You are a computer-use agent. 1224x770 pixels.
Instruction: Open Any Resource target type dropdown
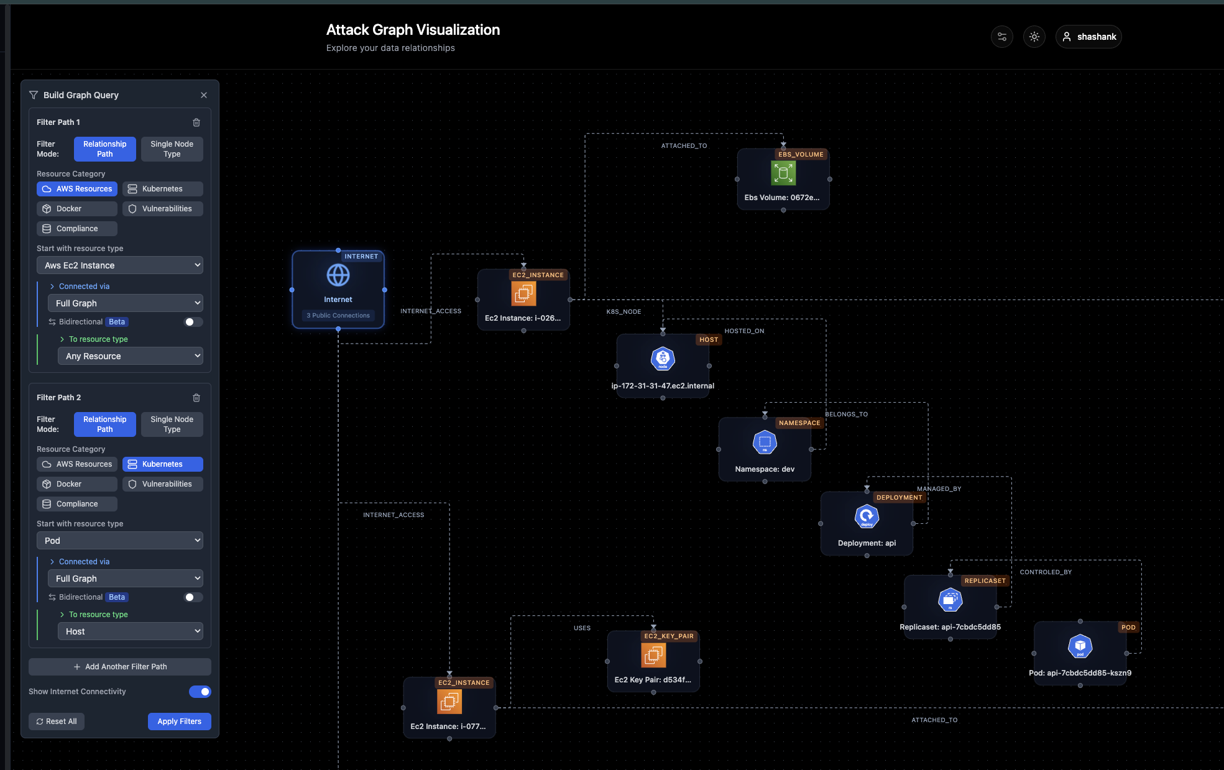pos(131,356)
